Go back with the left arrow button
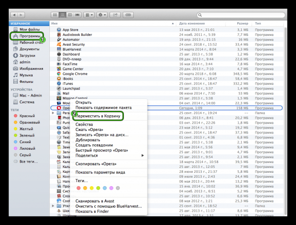 coord(14,15)
